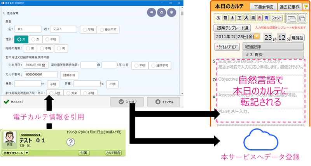311x166 pixels.
Task: Open the birth date calendar picker
Action: 44,65
